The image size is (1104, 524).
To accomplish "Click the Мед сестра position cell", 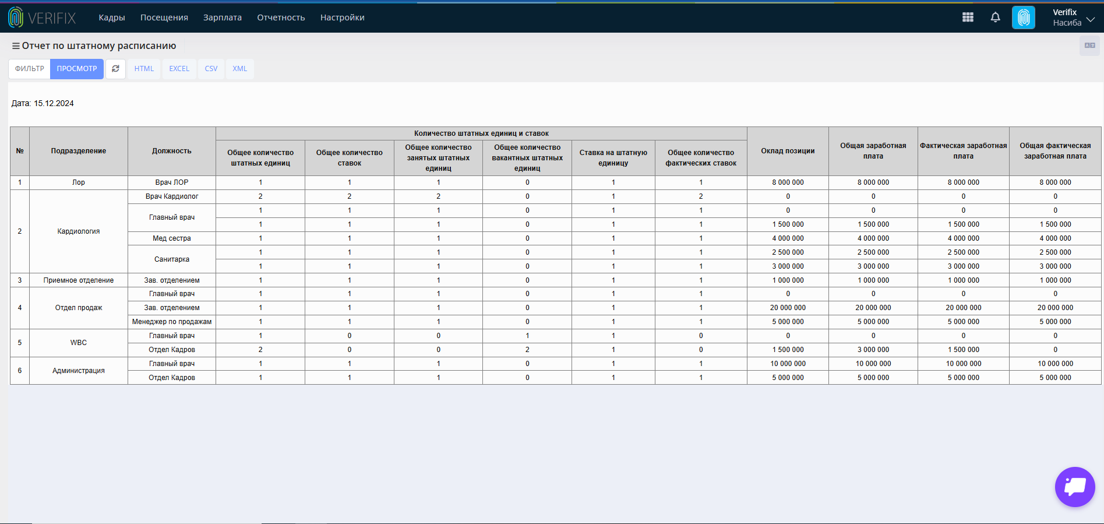I will point(172,238).
